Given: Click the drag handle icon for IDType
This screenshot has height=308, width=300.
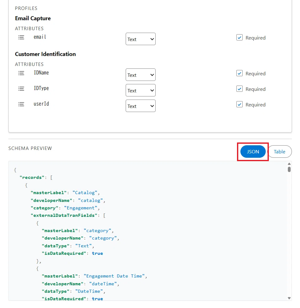Looking at the screenshot, I should pos(21,89).
